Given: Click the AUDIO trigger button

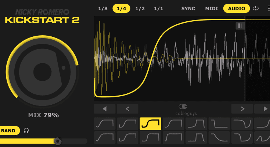Looking at the screenshot, I should click(x=236, y=8).
